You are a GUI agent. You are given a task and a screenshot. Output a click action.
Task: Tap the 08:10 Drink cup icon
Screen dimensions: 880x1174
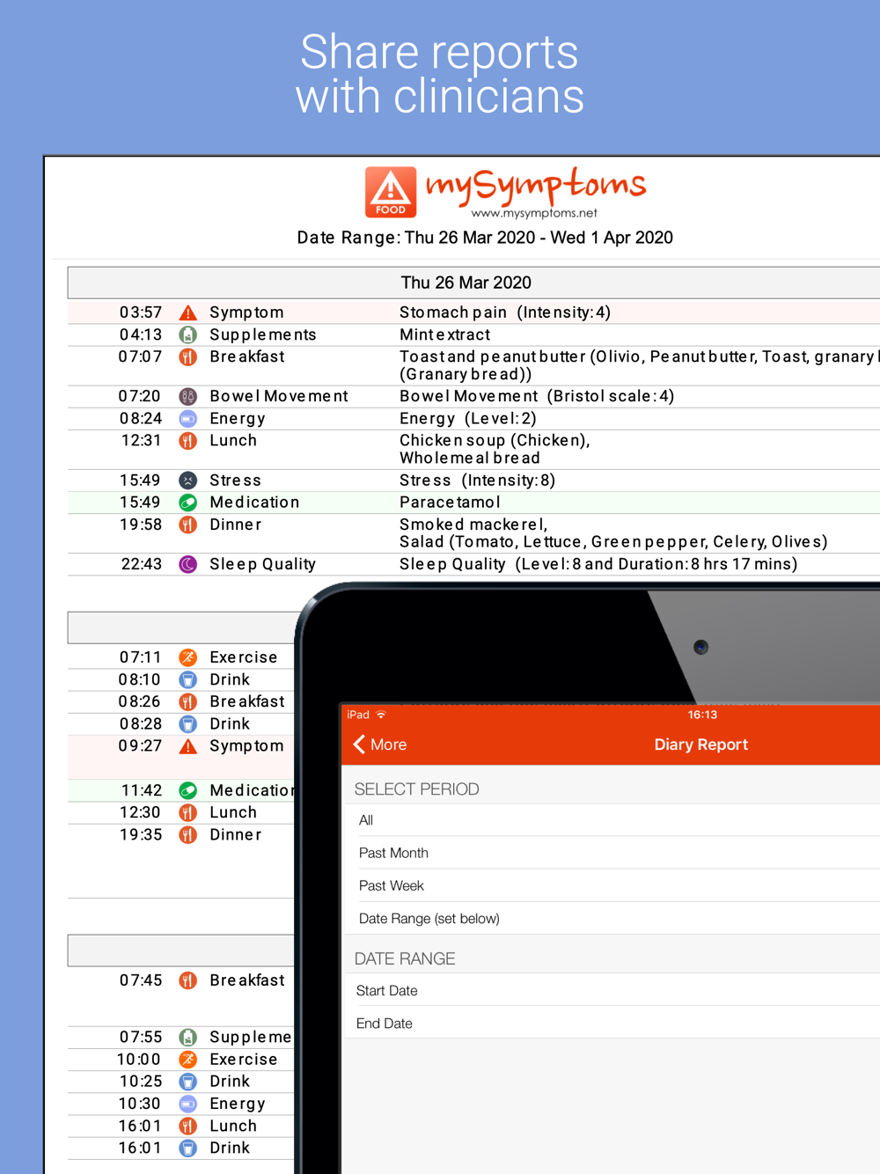tap(187, 679)
